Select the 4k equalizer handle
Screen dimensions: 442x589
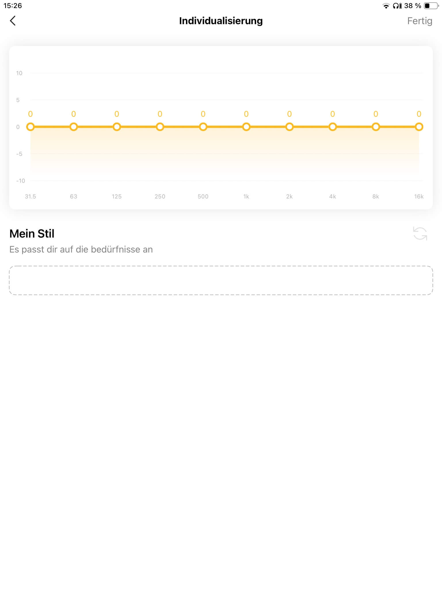click(333, 127)
